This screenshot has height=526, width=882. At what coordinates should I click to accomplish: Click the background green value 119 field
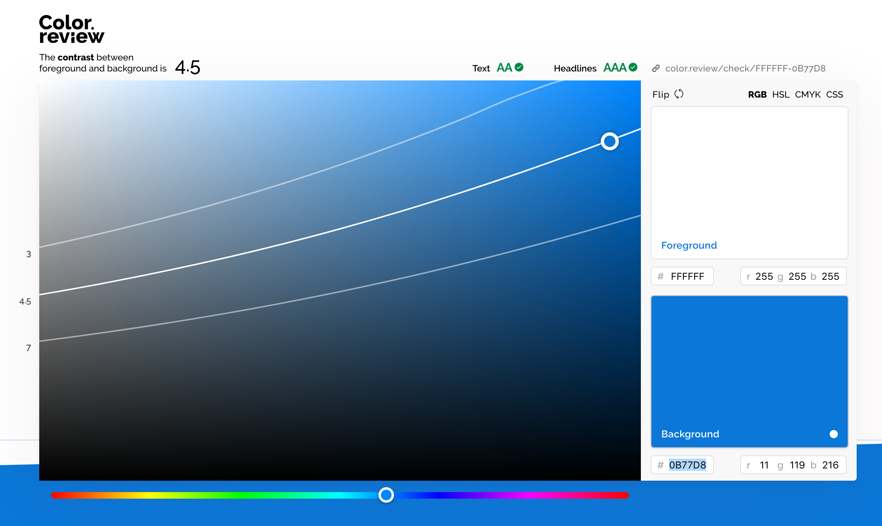797,465
